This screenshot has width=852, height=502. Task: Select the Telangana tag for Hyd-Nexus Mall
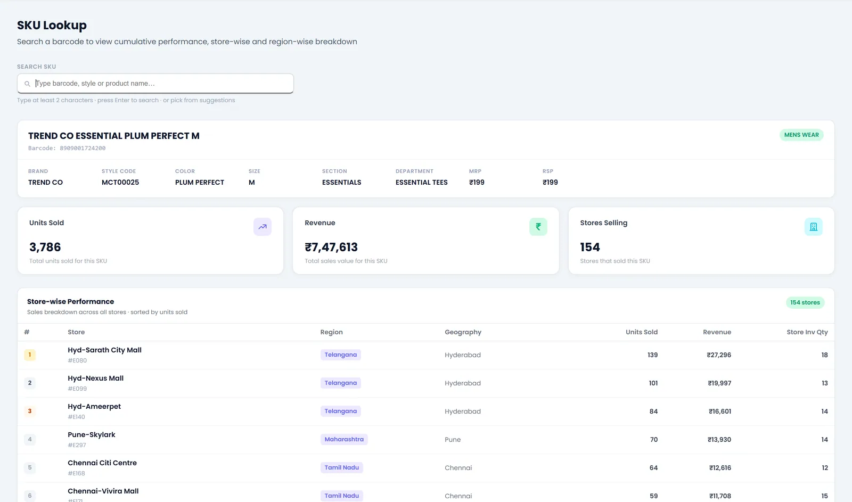(x=341, y=383)
